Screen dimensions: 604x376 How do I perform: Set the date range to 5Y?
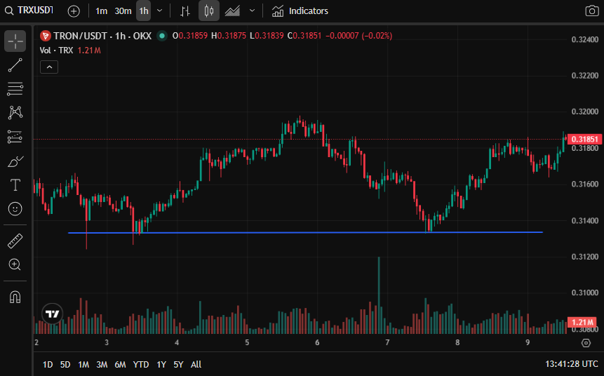coord(178,365)
